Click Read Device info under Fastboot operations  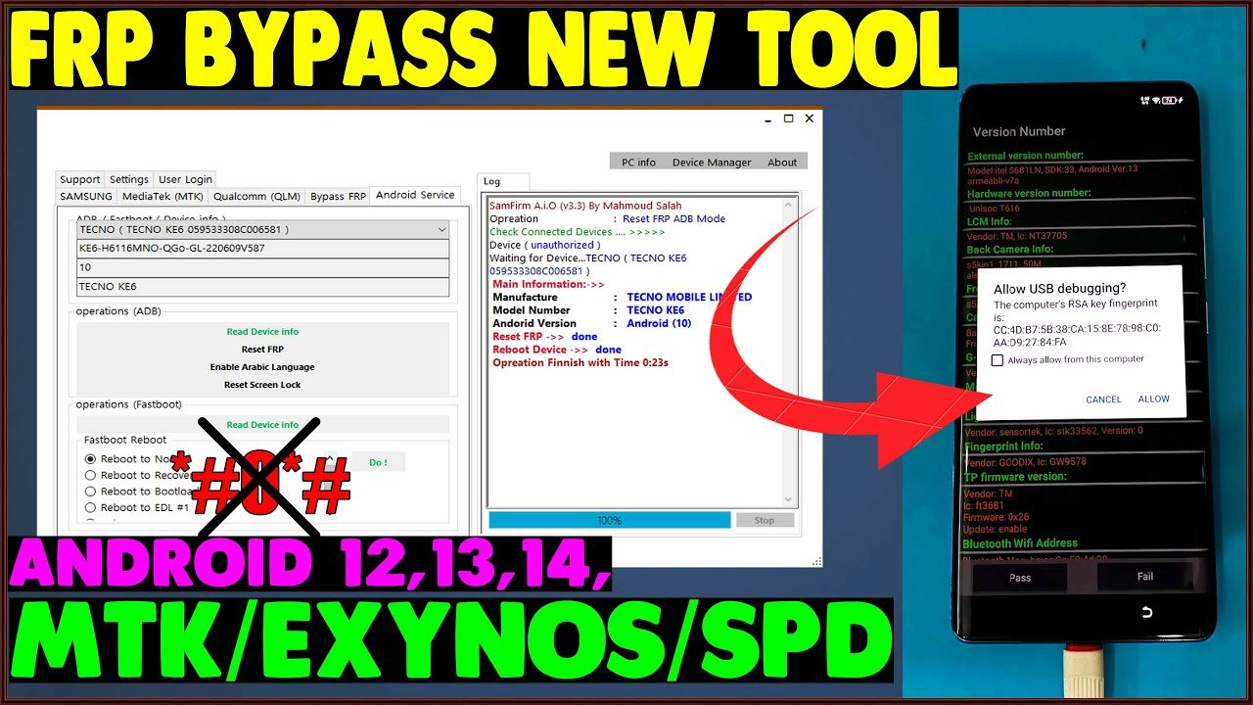click(x=262, y=425)
